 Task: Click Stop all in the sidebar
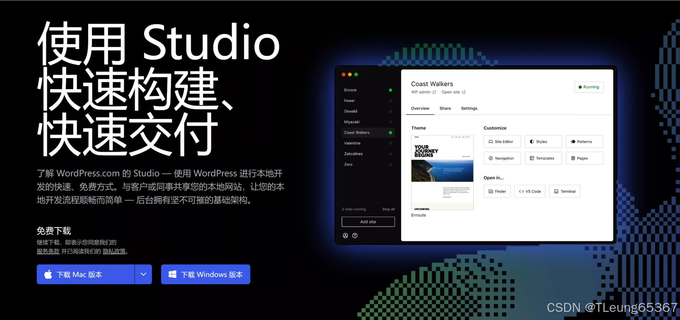(388, 209)
